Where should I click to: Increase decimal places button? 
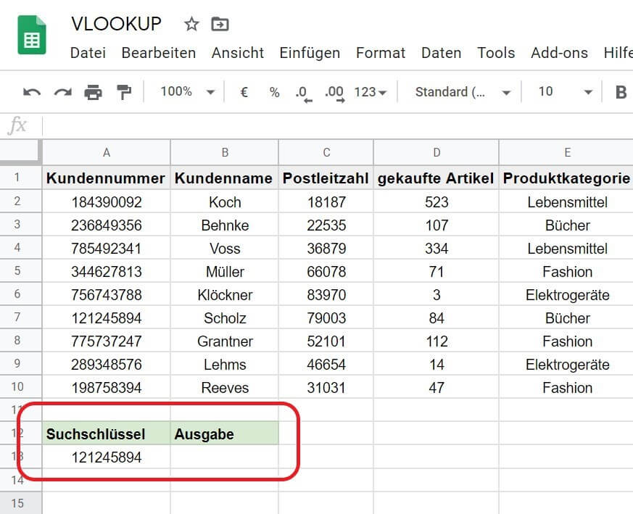334,93
